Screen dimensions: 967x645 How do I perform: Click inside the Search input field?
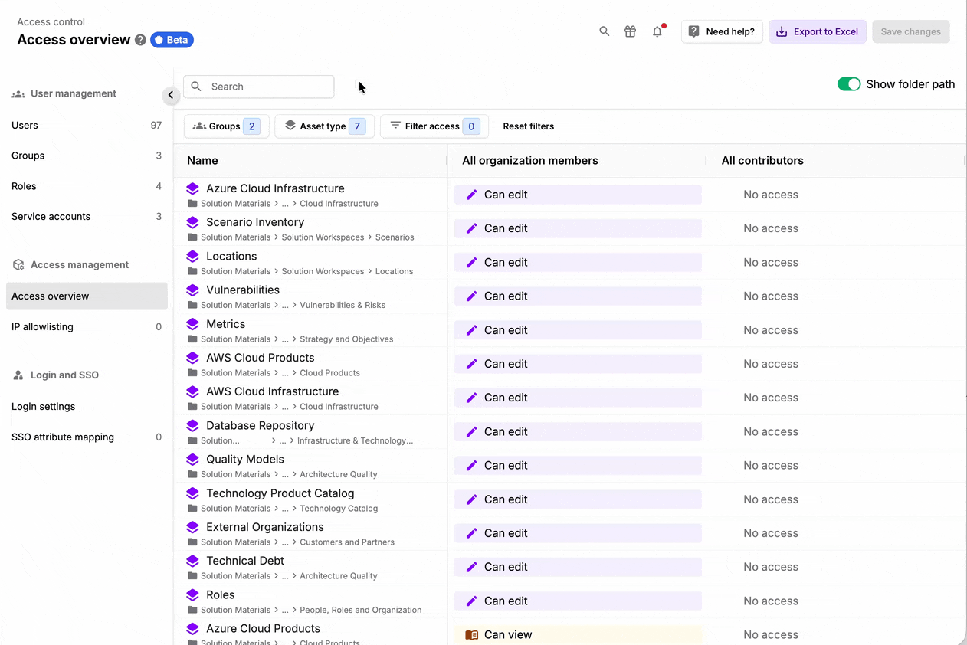tap(258, 87)
